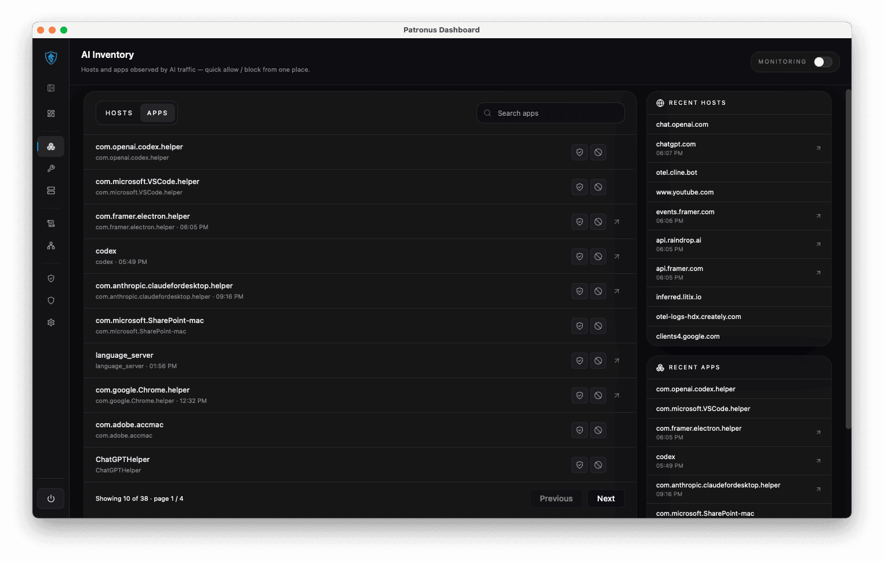Screen dimensions: 884x561
Task: Click the power button in sidebar
Action: (51, 498)
